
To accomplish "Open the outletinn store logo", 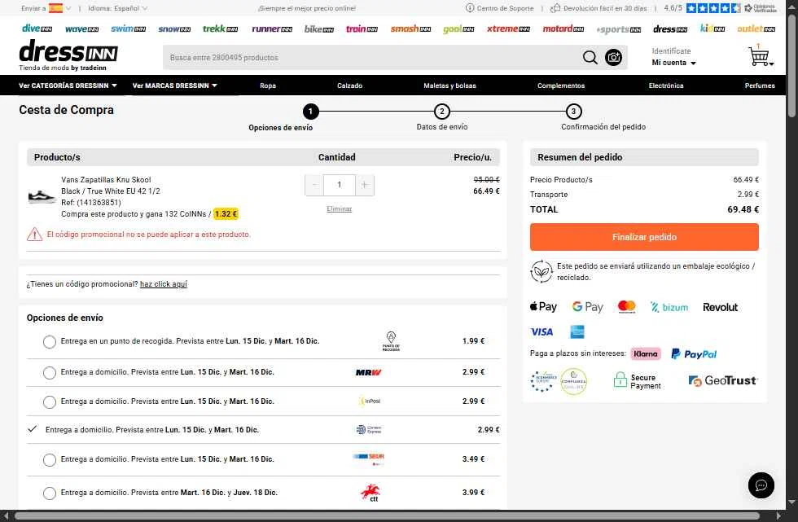I will tap(756, 29).
